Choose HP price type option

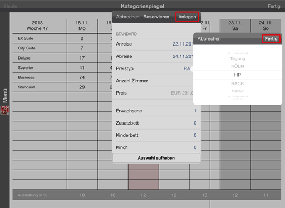click(238, 75)
